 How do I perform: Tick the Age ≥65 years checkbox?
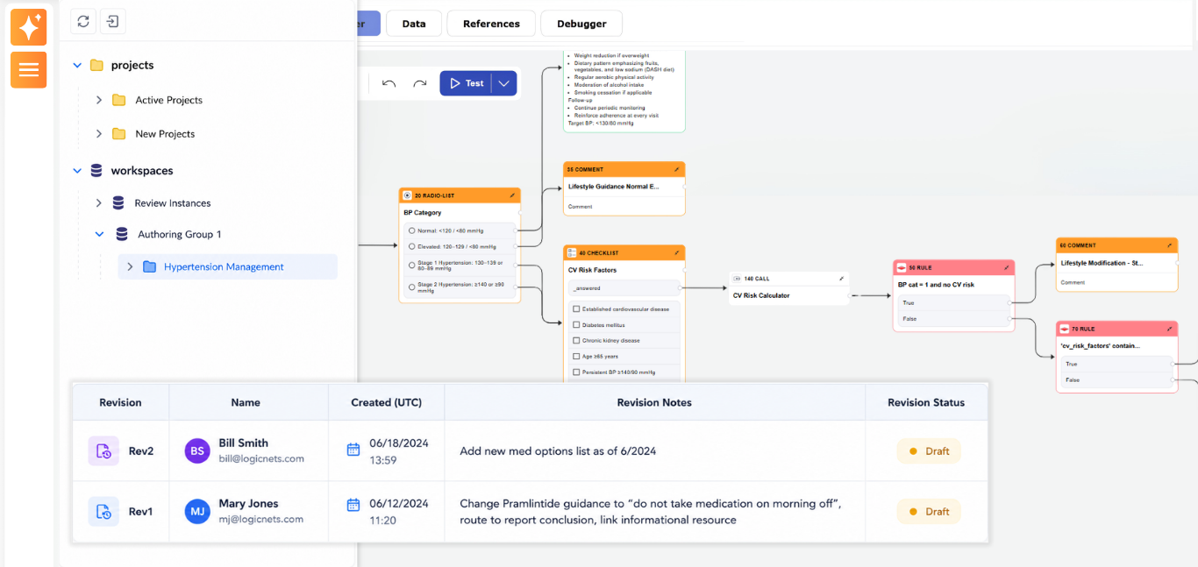(x=575, y=357)
